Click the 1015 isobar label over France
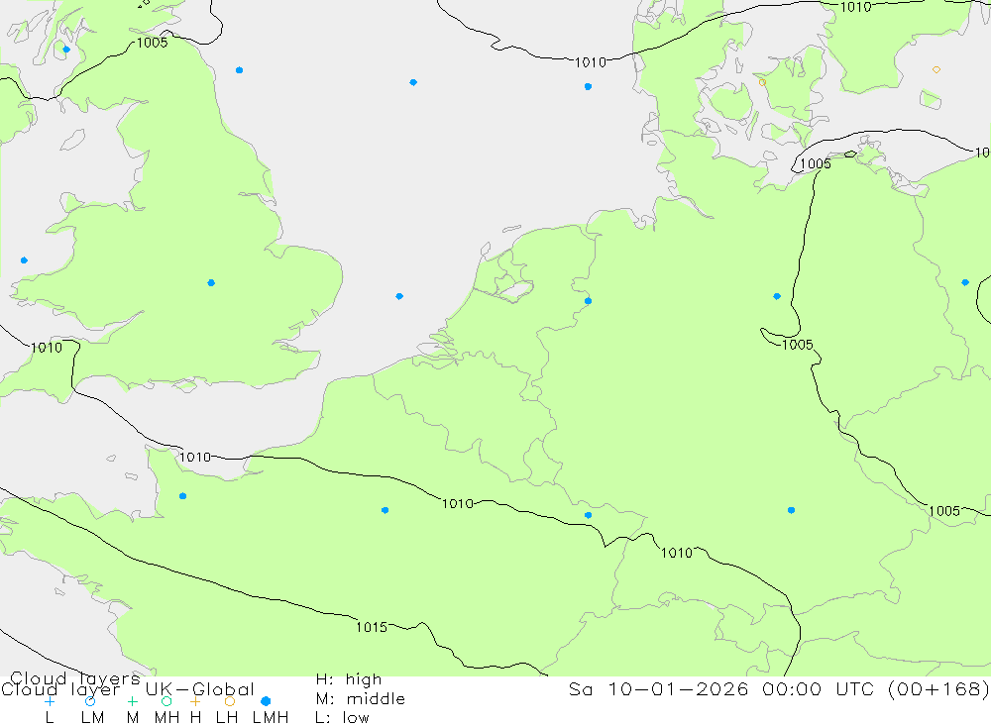This screenshot has width=991, height=726. [371, 627]
